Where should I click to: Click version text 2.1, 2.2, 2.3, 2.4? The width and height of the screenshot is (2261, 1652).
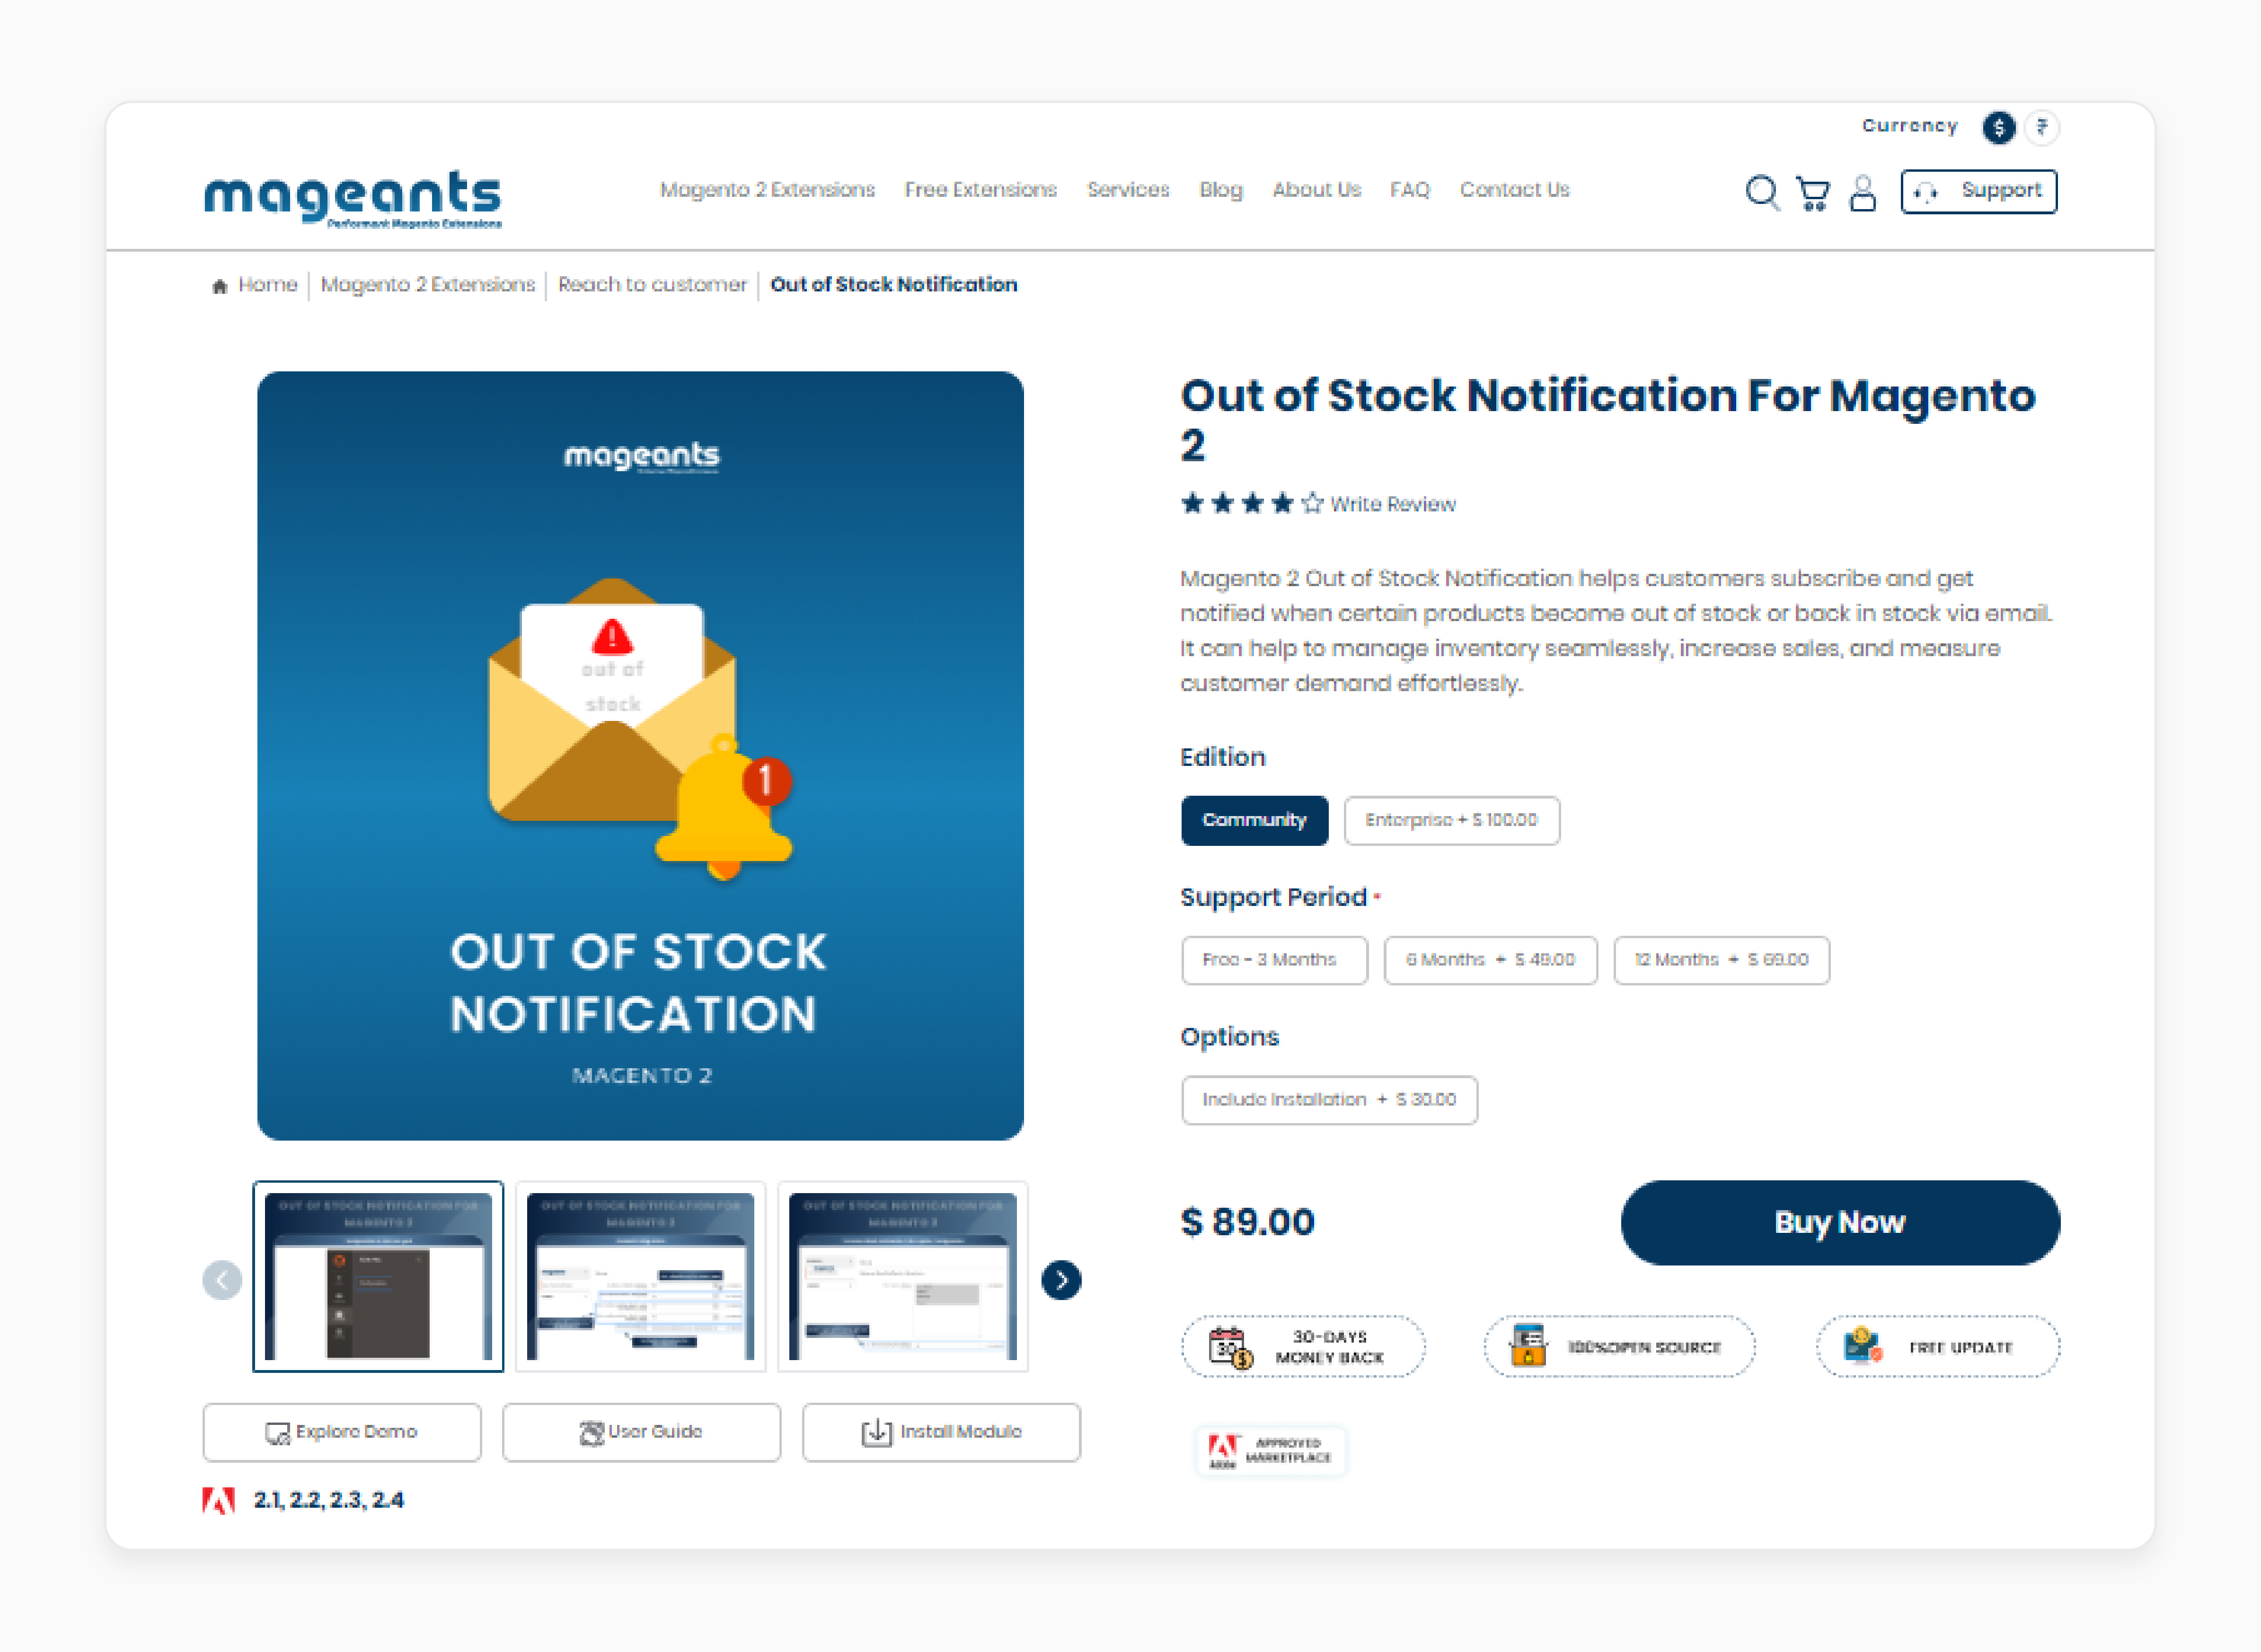coord(329,1500)
